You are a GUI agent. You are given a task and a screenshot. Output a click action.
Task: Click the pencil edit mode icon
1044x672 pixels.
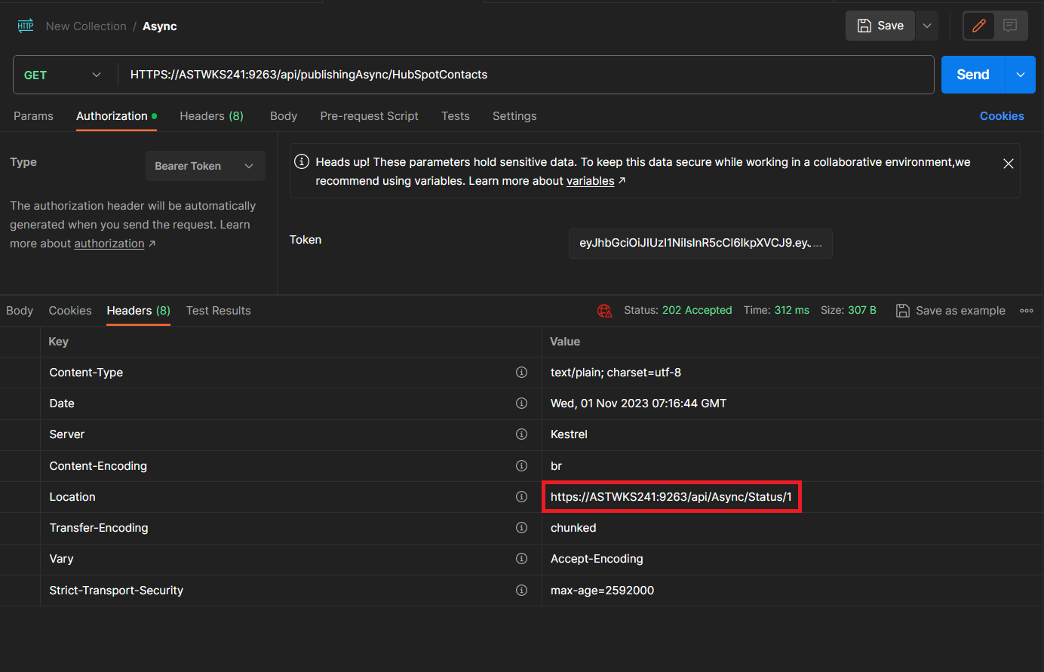[979, 26]
